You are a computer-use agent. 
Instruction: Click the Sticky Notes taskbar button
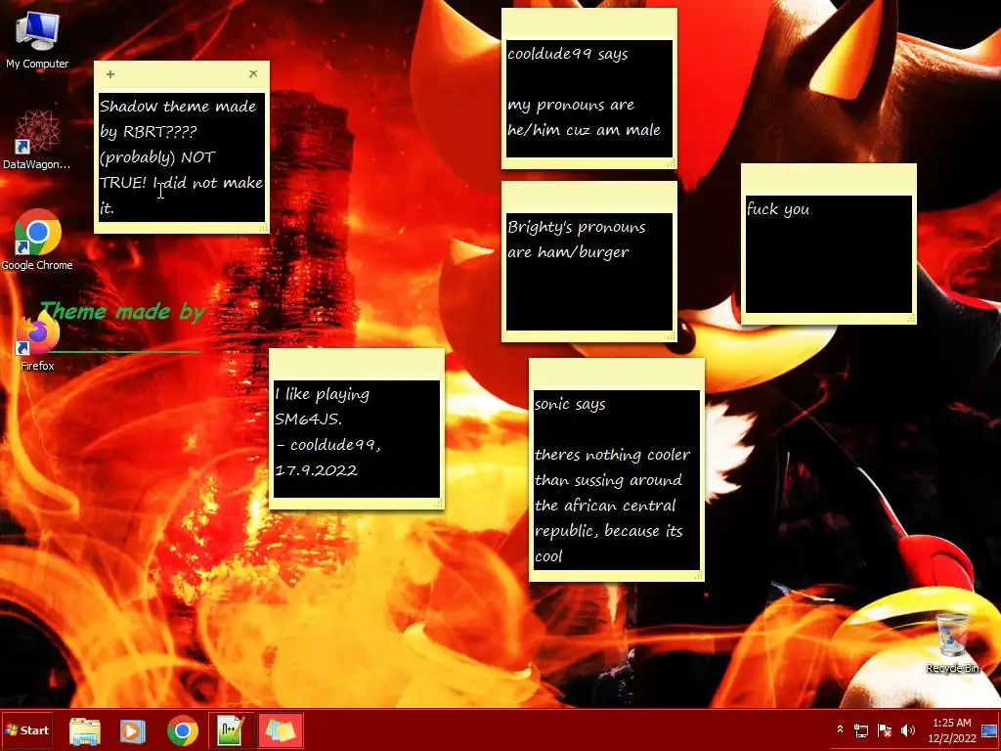click(281, 730)
